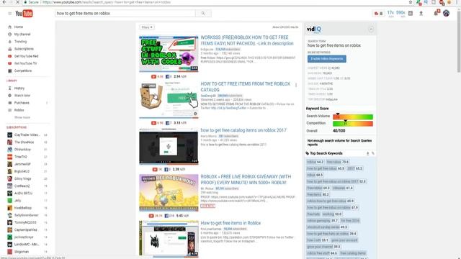Select the 'free items' keyword tag
Viewport: 461px width, 259px height.
point(318,194)
